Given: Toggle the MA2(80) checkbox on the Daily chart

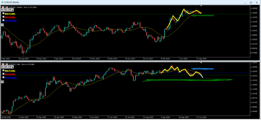Looking at the screenshot, I should click(x=4, y=74).
